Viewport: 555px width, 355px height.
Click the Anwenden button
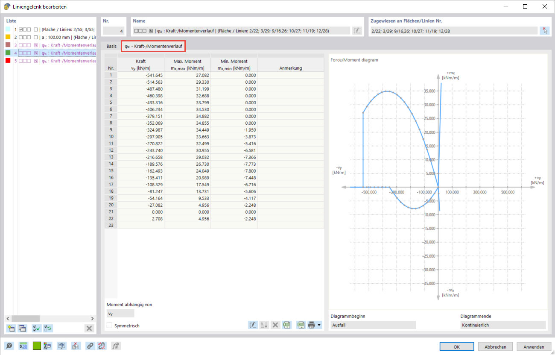point(534,347)
